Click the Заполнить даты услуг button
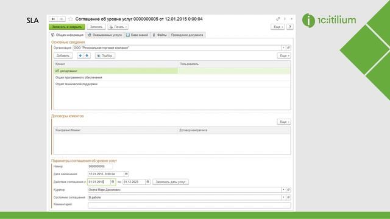The width and height of the screenshot is (390, 219). [x=171, y=182]
